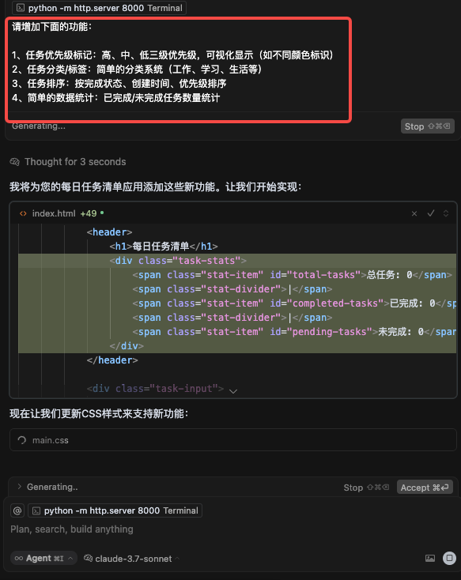Click the terminal icon in the bottom context chip
This screenshot has width=461, height=580.
tap(36, 510)
